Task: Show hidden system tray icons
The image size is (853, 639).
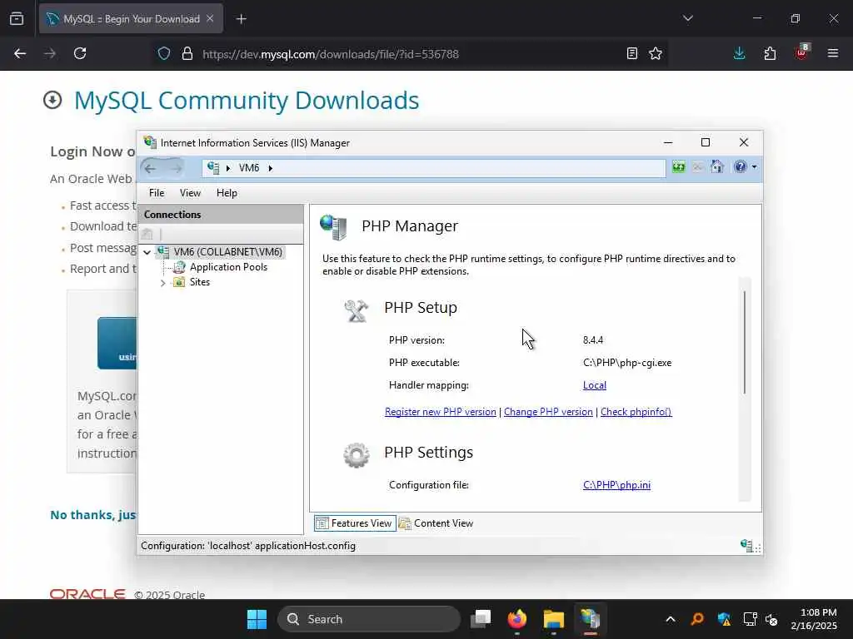Action: coord(671,619)
